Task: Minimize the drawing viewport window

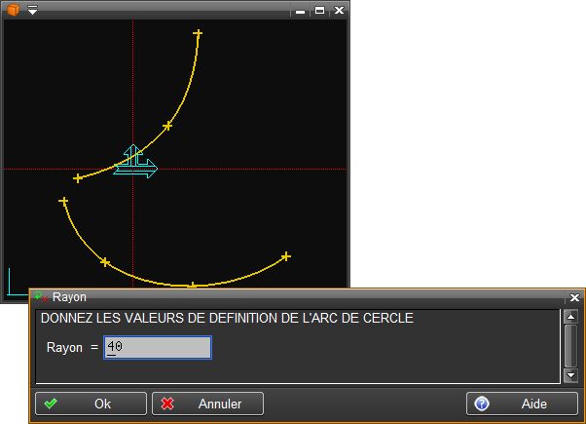Action: [x=300, y=11]
